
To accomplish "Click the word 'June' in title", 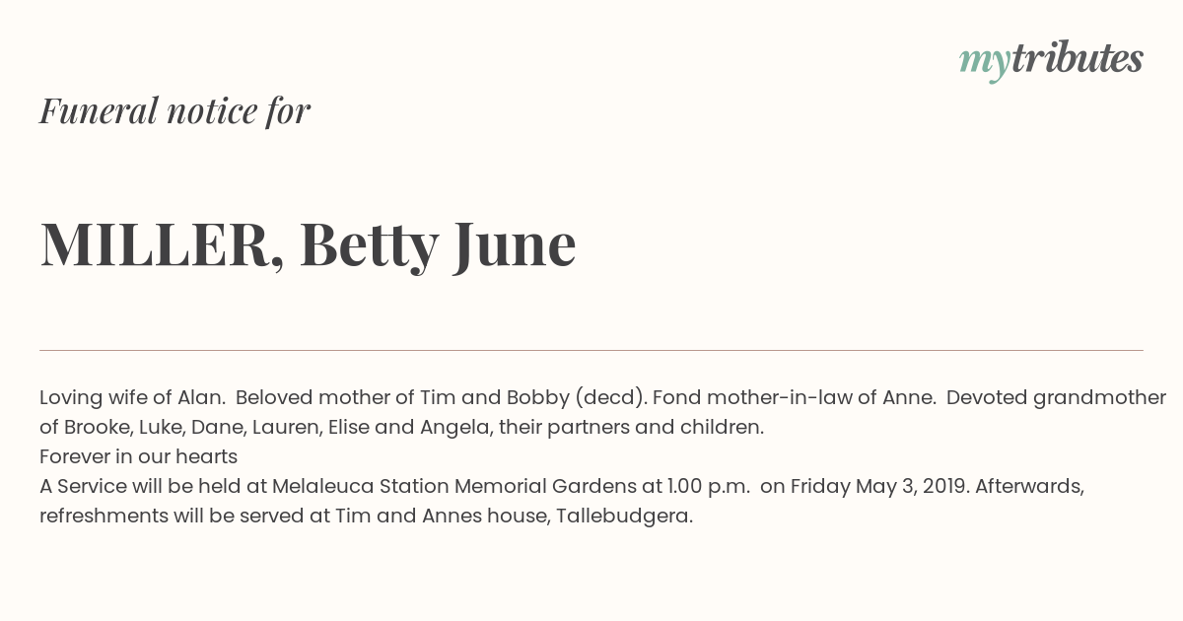I will click(x=515, y=244).
